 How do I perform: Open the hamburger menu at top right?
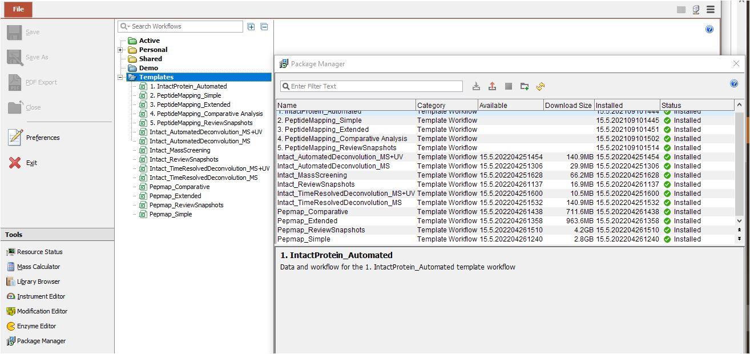coord(711,9)
